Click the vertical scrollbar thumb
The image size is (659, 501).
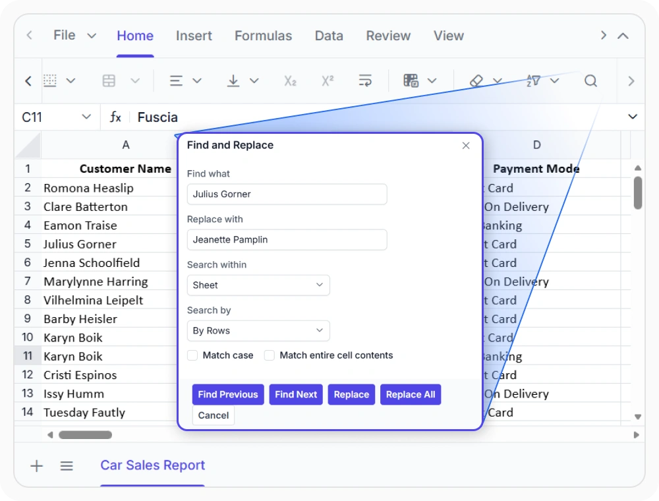638,192
